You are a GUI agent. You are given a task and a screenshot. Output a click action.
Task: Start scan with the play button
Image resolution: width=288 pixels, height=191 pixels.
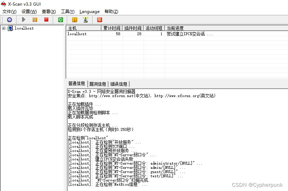(24, 20)
